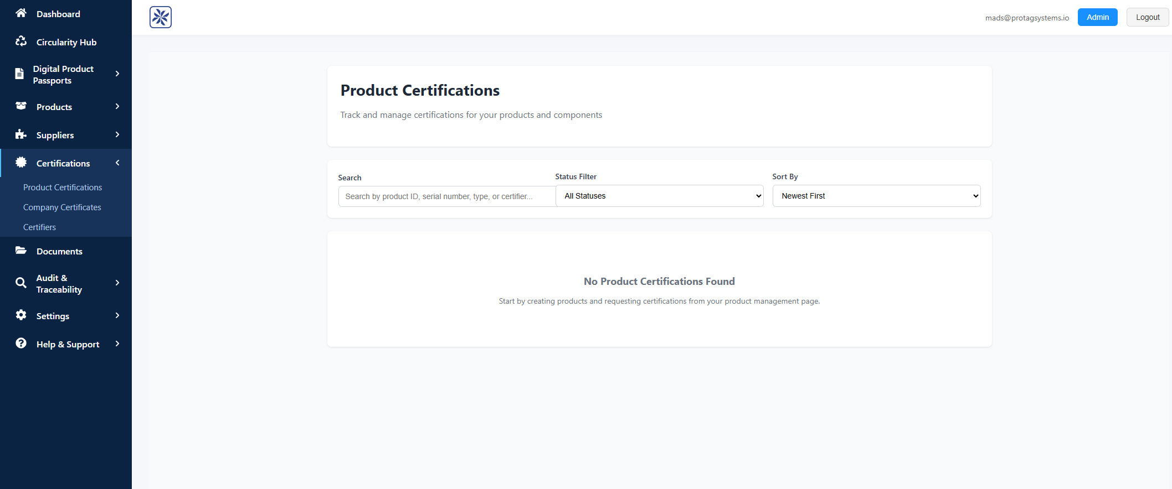Click the Documents folder icon
This screenshot has height=489, width=1172.
[x=21, y=251]
